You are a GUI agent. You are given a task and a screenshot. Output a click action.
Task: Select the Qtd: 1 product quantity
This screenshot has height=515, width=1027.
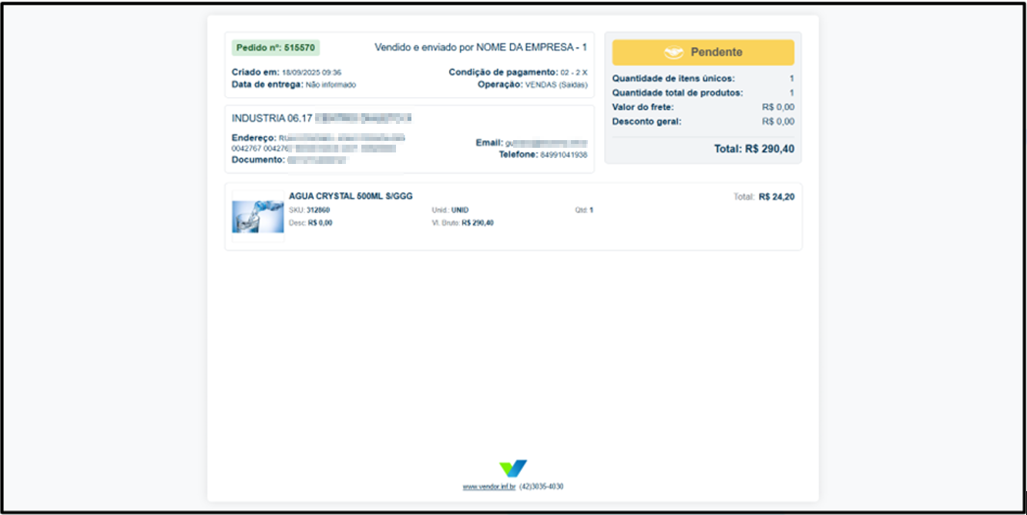tap(584, 210)
